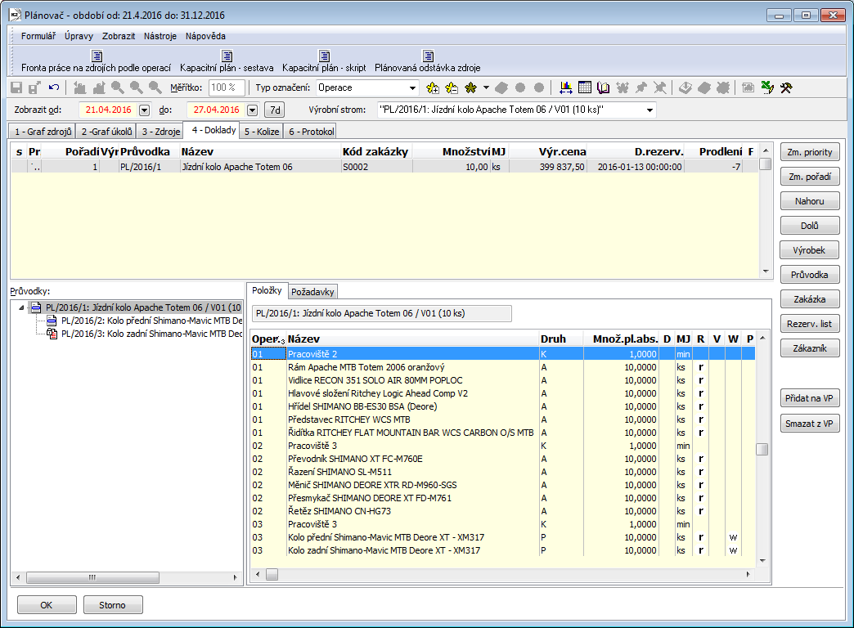Select the Požadavky tab
This screenshot has height=628, width=854.
(312, 292)
